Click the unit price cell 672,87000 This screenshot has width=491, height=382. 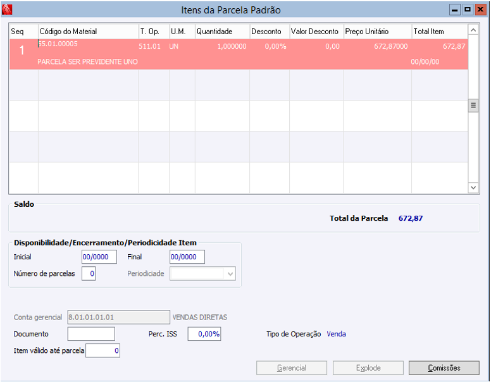[391, 46]
